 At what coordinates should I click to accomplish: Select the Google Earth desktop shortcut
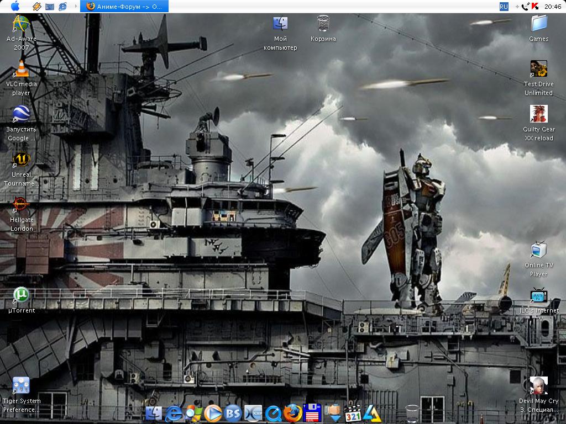(22, 123)
